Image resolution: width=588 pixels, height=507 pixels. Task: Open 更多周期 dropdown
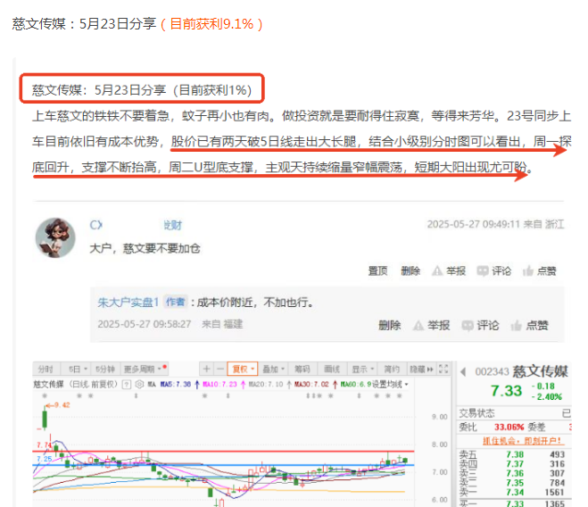point(144,370)
